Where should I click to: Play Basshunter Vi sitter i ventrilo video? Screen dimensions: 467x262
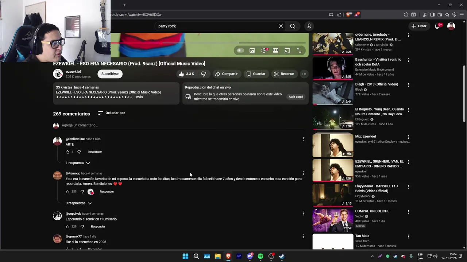333,68
